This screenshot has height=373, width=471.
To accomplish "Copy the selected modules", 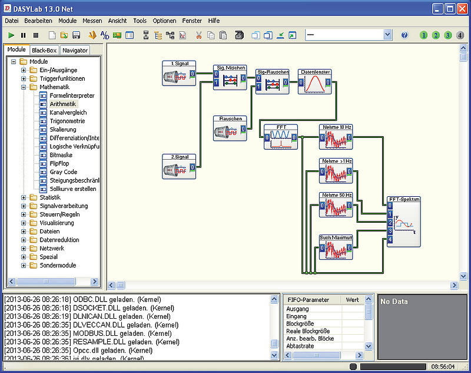I will [x=211, y=35].
